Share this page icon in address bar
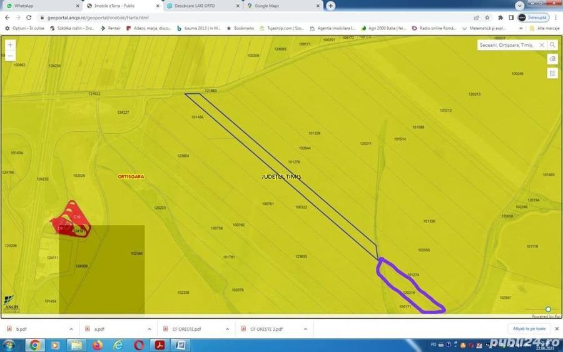The image size is (563, 352). pyautogui.click(x=477, y=18)
